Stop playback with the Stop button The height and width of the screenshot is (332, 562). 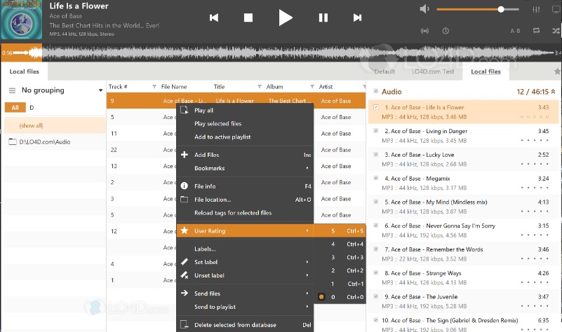pyautogui.click(x=248, y=18)
